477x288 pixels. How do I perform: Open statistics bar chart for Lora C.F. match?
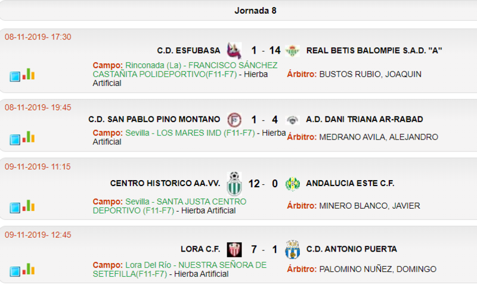29,269
